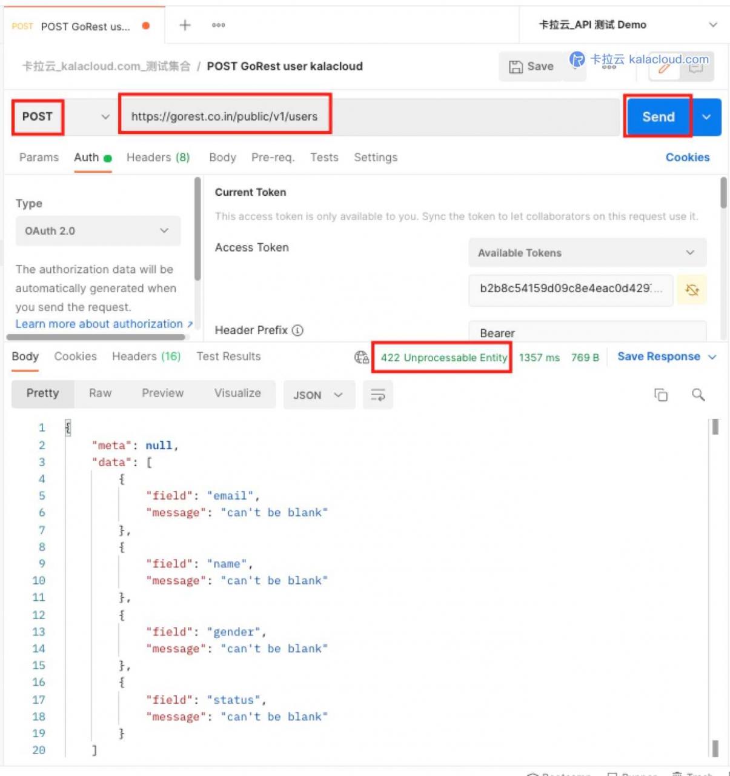
Task: Open the OAuth 2.0 type dropdown
Action: (x=98, y=231)
